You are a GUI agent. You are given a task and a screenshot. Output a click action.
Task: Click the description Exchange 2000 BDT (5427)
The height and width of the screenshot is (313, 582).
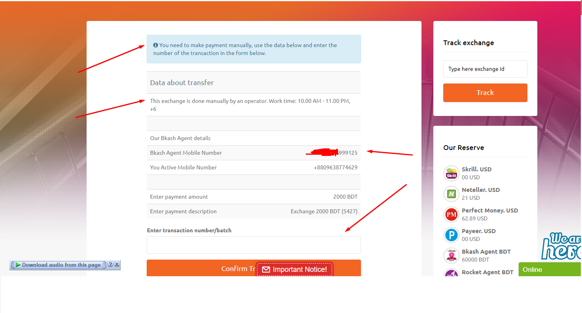click(x=324, y=211)
